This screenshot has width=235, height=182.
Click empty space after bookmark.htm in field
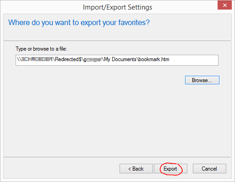pyautogui.click(x=193, y=60)
